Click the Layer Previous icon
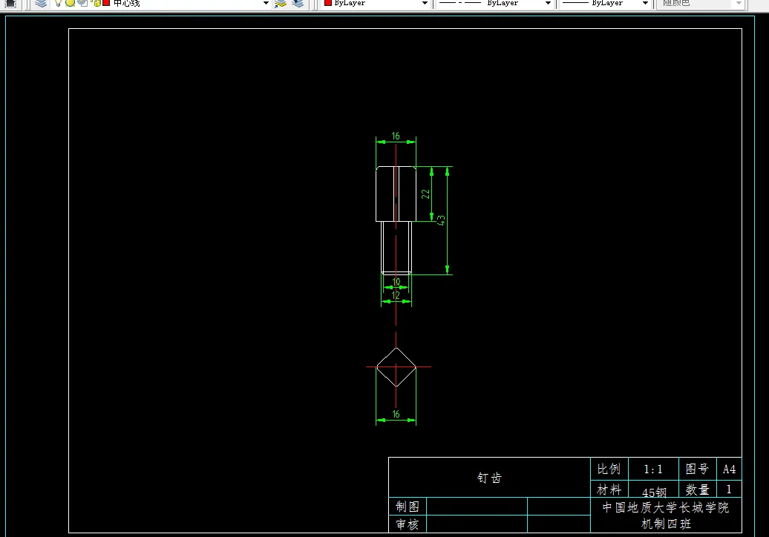 298,3
